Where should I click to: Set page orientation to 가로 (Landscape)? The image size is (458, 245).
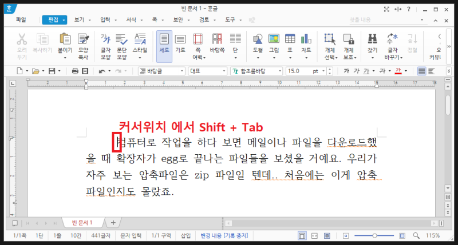click(180, 43)
